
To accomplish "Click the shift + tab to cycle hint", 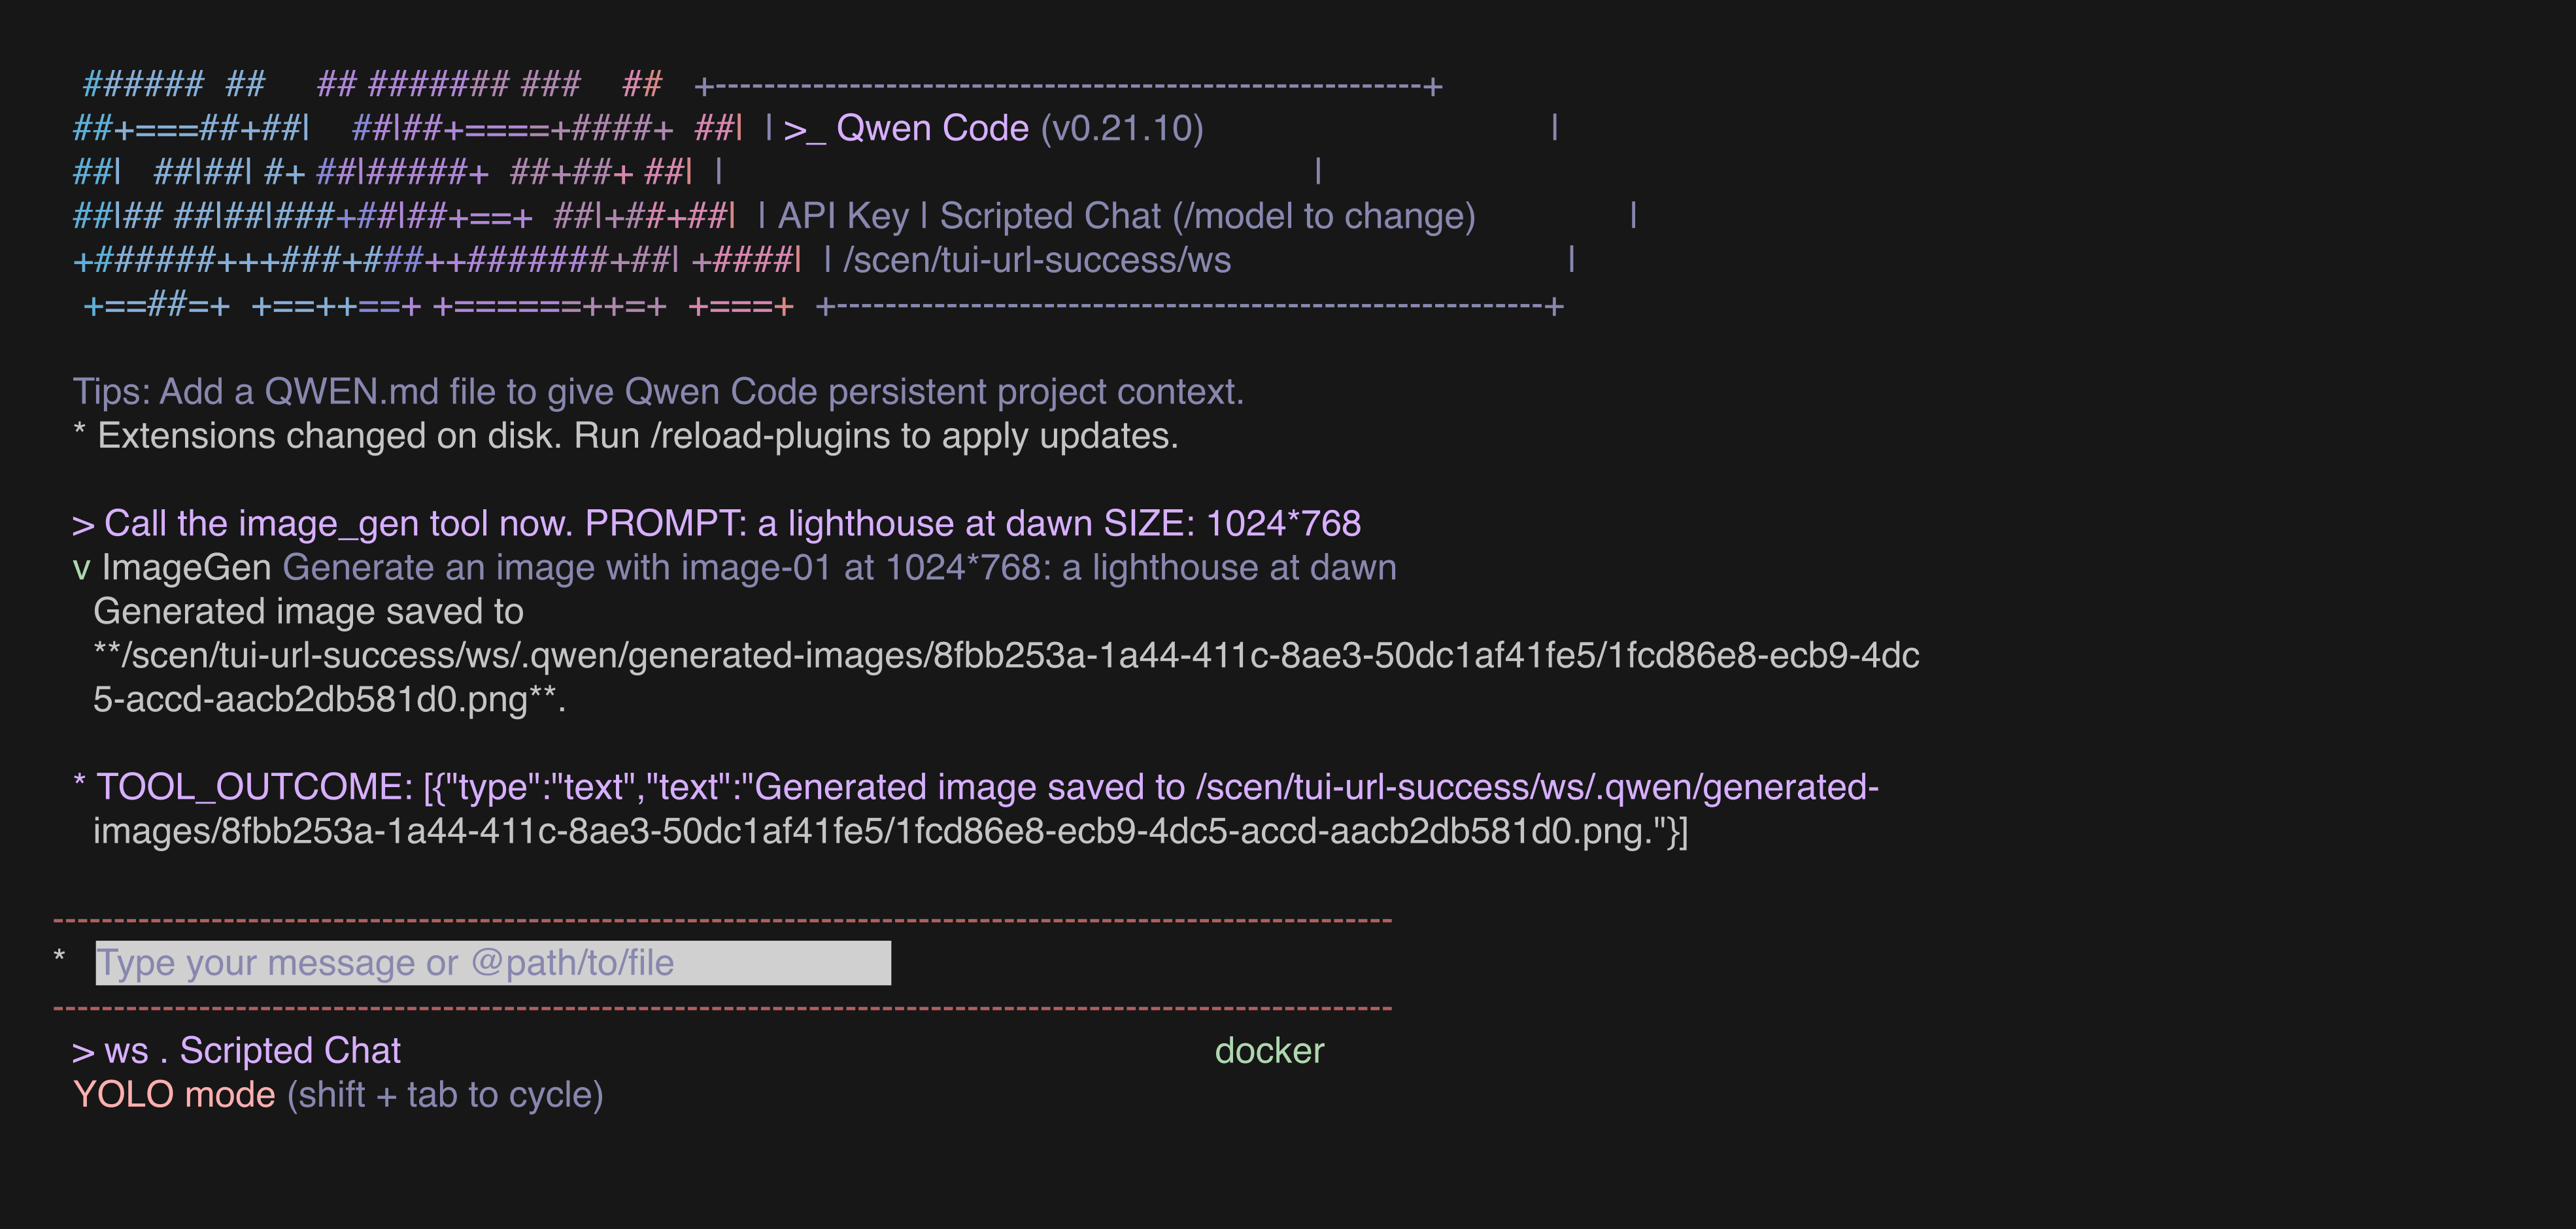I will tap(445, 1094).
